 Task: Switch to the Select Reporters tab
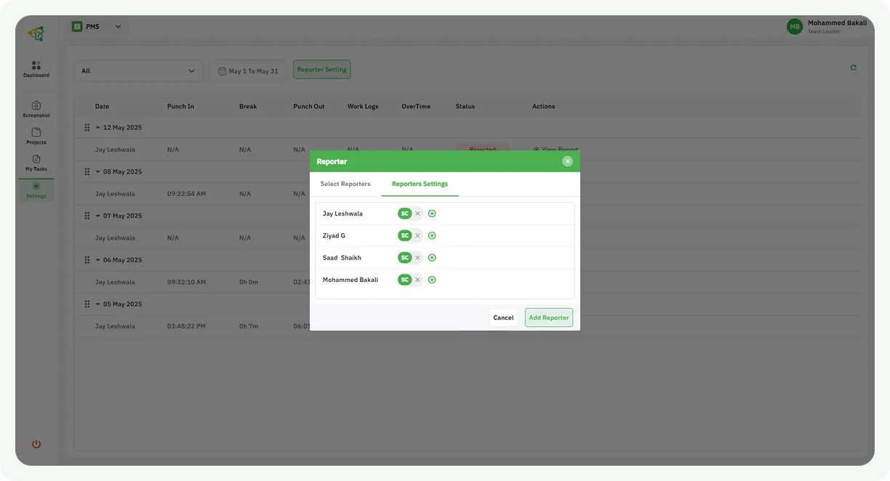point(345,184)
